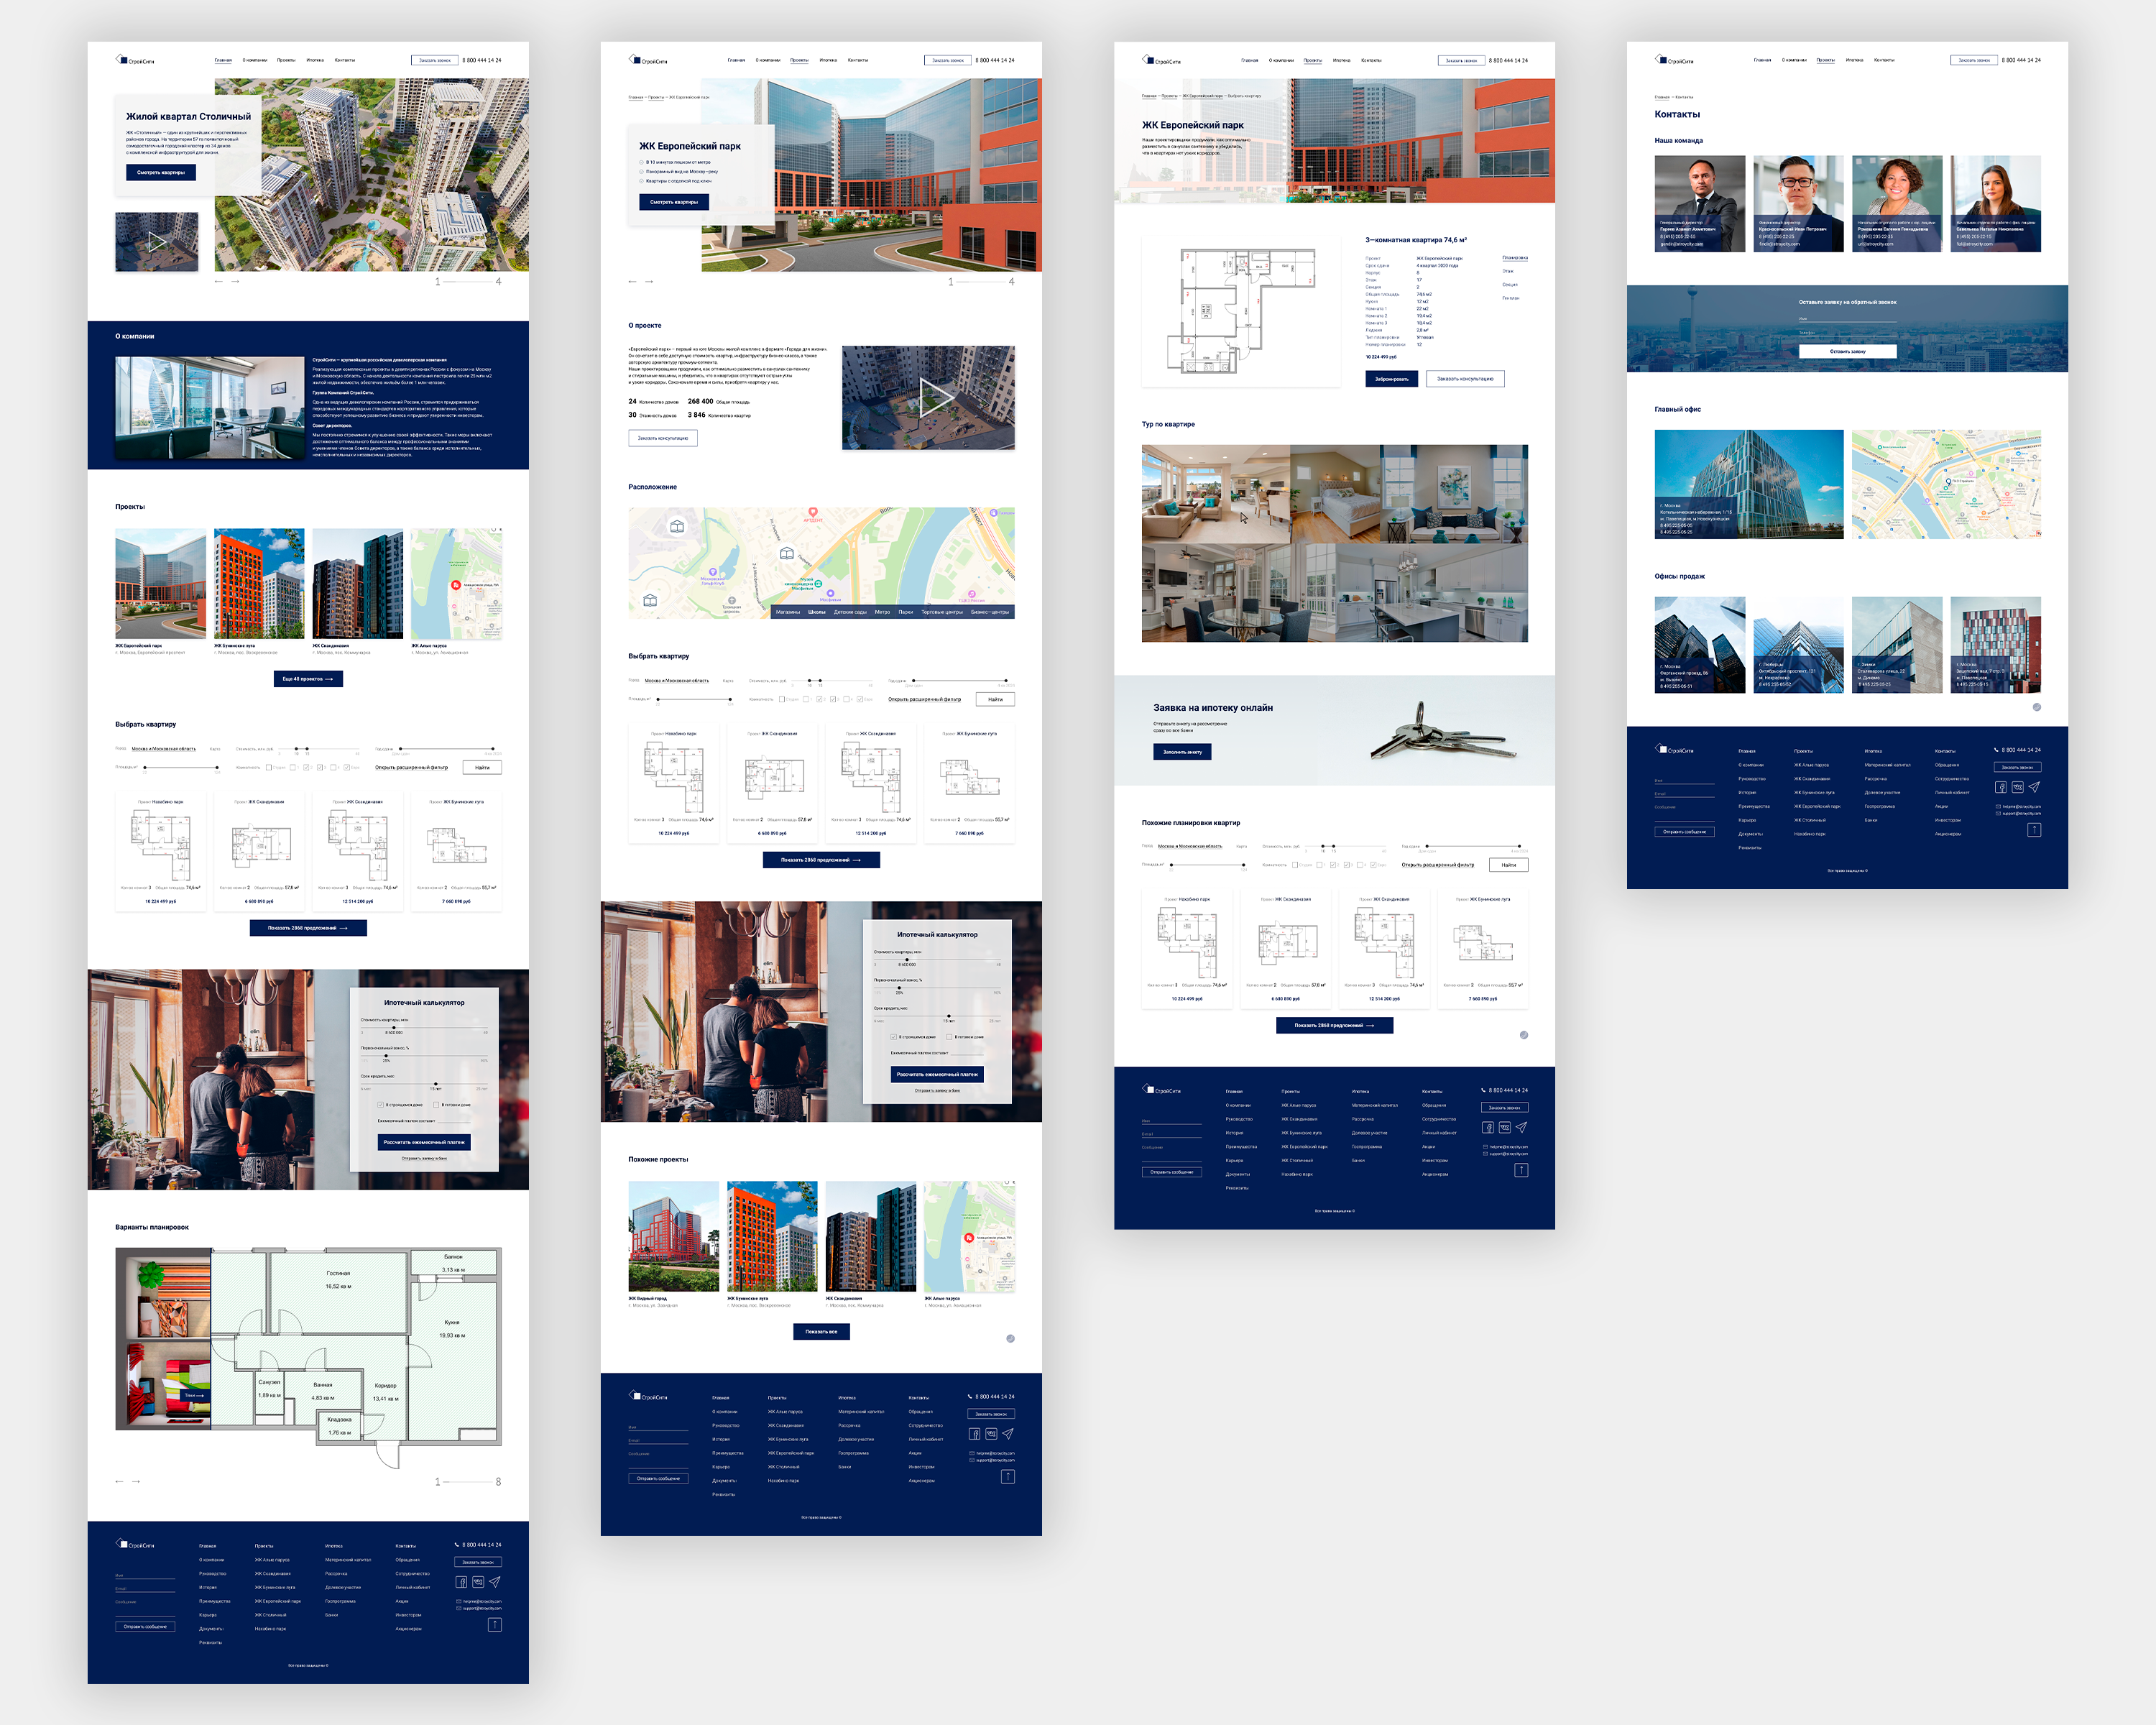2156x1725 pixels.
Task: Click next-slide arrow under project page hero
Action: tap(649, 282)
